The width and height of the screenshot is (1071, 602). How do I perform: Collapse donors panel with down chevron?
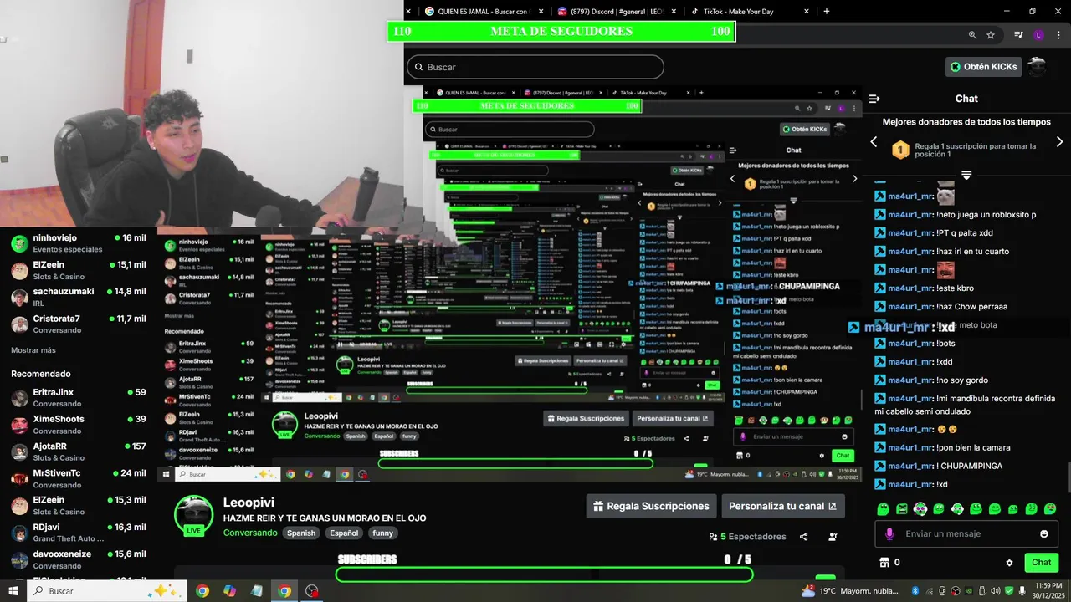[966, 175]
